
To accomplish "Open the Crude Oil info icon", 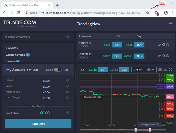I will pos(168,45).
